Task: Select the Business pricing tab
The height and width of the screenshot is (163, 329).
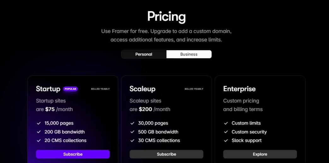Action: (189, 54)
